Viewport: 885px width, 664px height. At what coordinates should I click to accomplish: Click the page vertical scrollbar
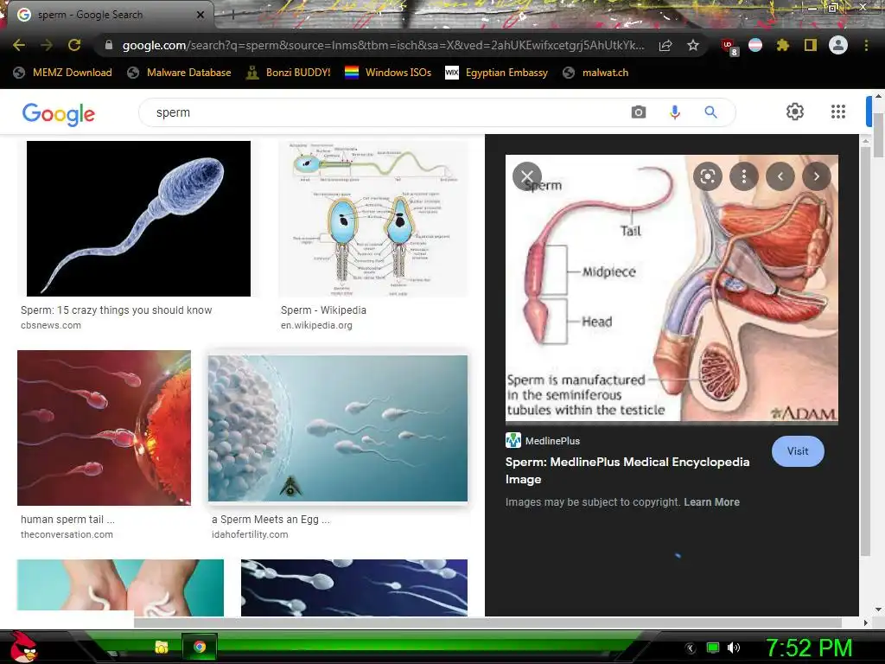coord(878,136)
